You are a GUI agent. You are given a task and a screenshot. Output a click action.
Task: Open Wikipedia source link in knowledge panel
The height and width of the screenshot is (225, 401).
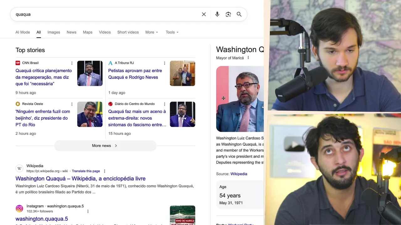tap(239, 174)
